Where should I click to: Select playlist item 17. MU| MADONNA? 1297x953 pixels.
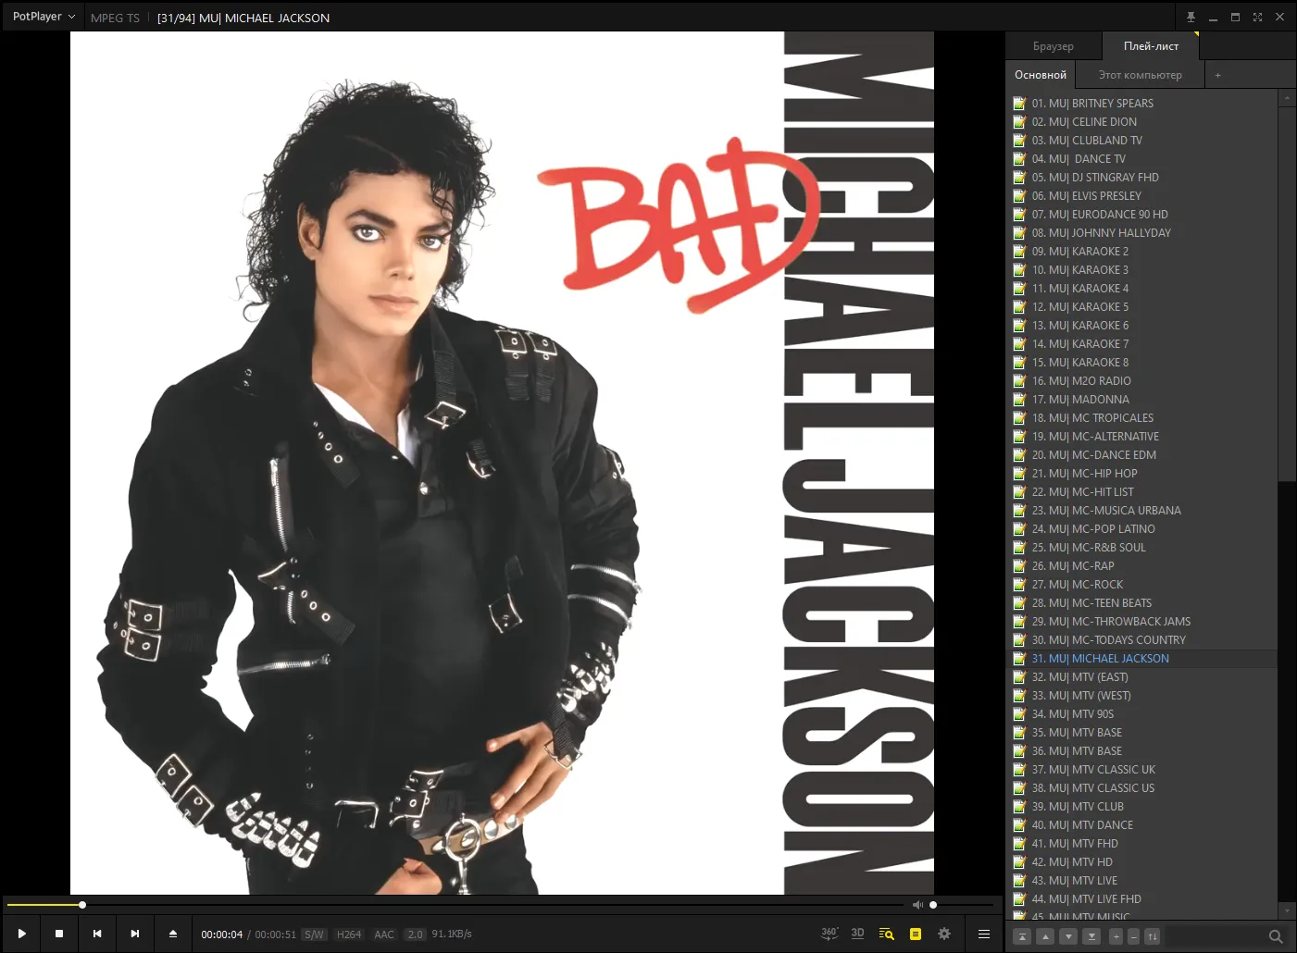pyautogui.click(x=1141, y=400)
